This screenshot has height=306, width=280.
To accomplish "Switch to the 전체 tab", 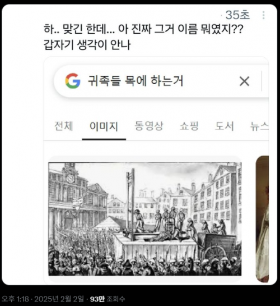I will [64, 126].
